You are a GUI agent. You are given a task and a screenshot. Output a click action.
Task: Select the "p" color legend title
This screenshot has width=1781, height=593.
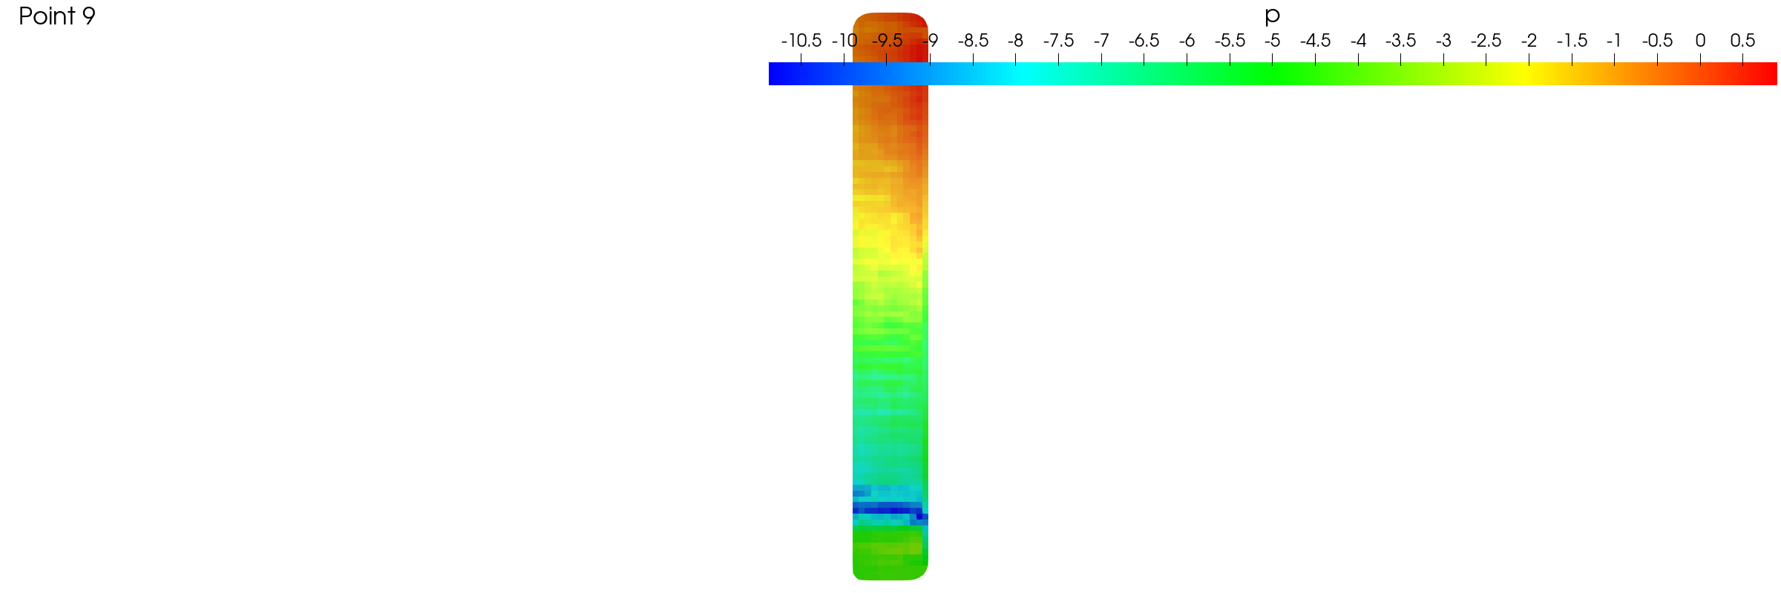pyautogui.click(x=1272, y=16)
